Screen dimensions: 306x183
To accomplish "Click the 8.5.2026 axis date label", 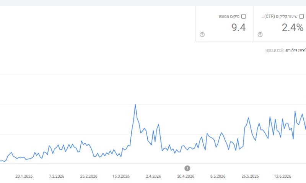I will 218,176.
